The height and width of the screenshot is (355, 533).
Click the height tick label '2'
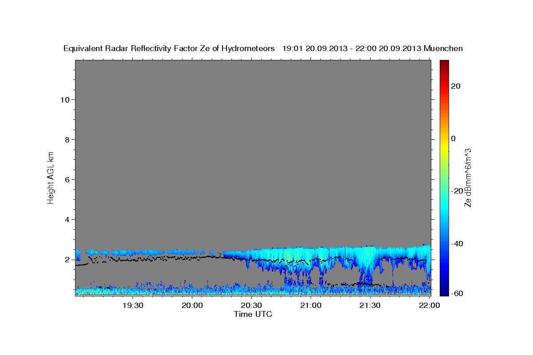(x=68, y=260)
